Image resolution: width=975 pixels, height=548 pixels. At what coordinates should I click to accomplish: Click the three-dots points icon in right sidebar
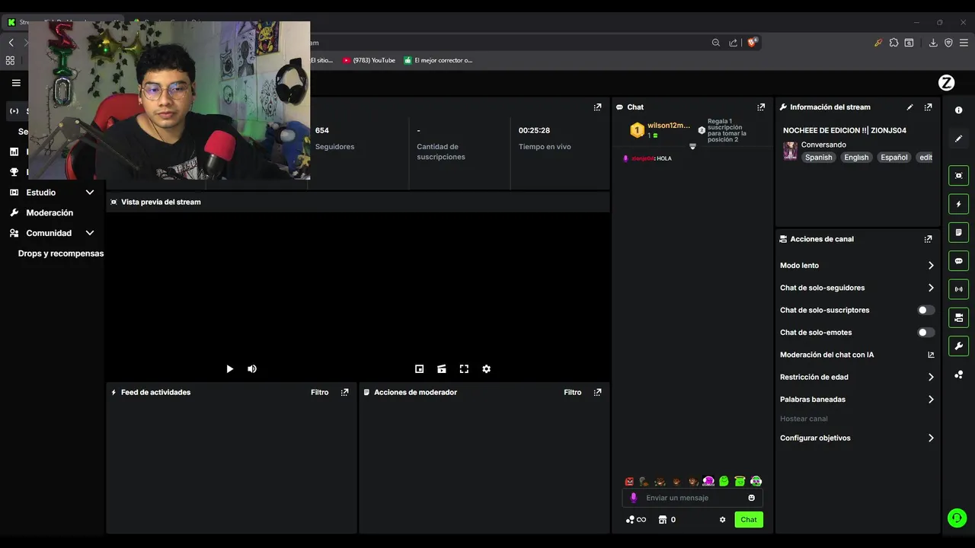click(958, 374)
